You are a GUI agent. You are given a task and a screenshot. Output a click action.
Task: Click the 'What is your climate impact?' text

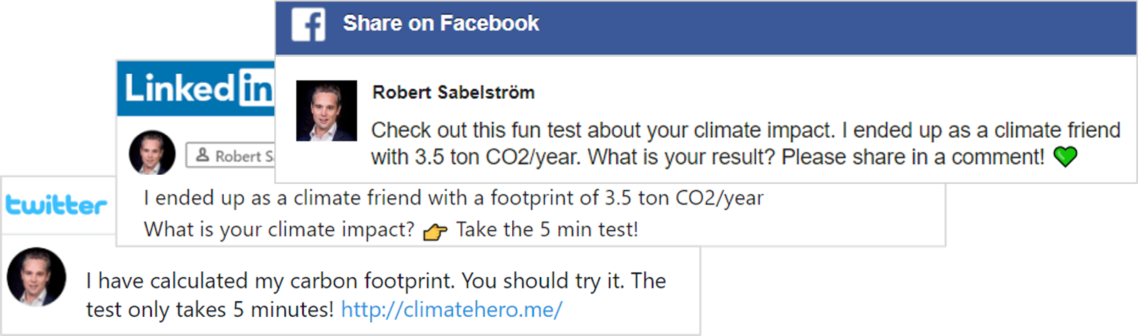(x=278, y=229)
